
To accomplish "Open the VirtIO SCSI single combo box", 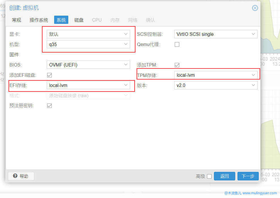I will pyautogui.click(x=213, y=34).
